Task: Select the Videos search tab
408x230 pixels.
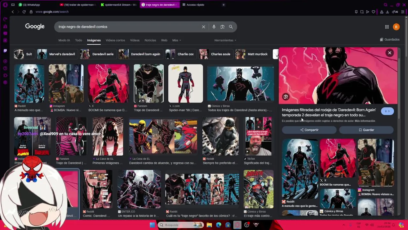Action: point(135,40)
